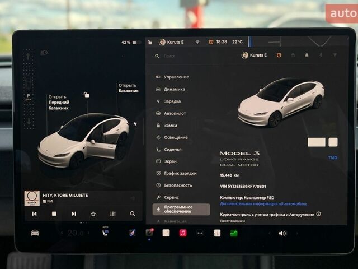This screenshot has width=358, height=269.
Task: Tap the unlocked padlock in status bar
Action: pyautogui.click(x=150, y=43)
